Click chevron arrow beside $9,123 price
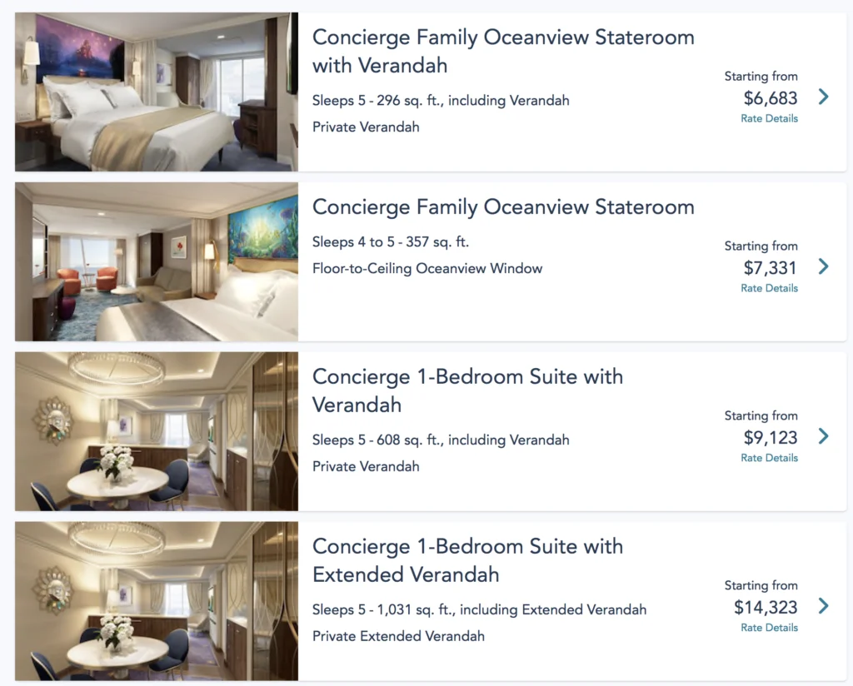853x686 pixels. pos(823,436)
